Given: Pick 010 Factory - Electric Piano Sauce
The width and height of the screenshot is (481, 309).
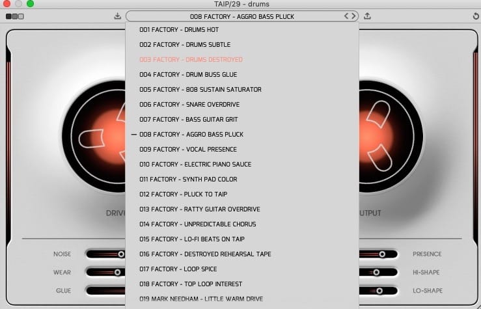Looking at the screenshot, I should click(242, 165).
